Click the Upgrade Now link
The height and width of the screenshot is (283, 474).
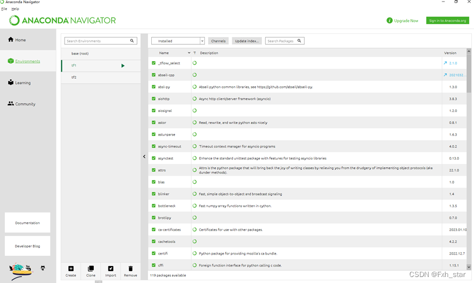coord(406,21)
